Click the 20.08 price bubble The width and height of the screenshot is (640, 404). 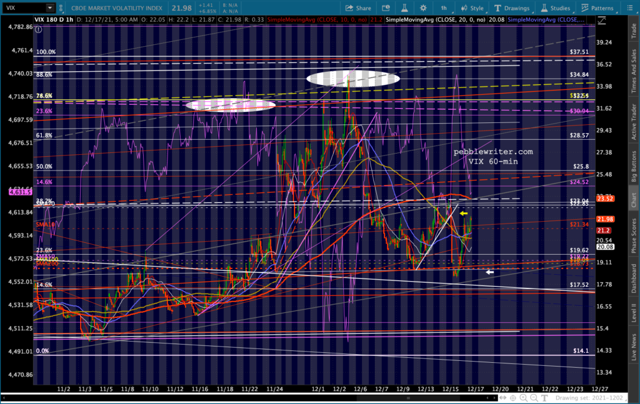(x=605, y=247)
